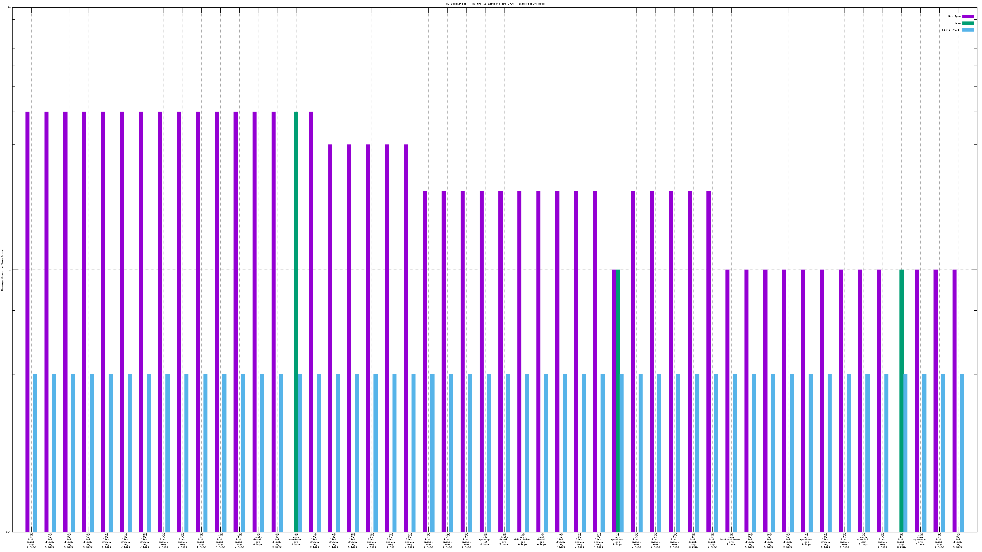Click the RBL Statistics chart title
Viewport: 982px width, 552px height.
point(494,4)
